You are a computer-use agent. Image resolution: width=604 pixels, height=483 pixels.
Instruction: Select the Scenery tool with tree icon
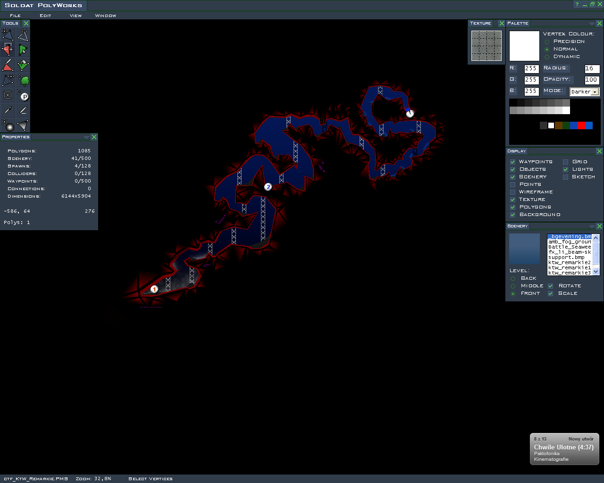[23, 80]
